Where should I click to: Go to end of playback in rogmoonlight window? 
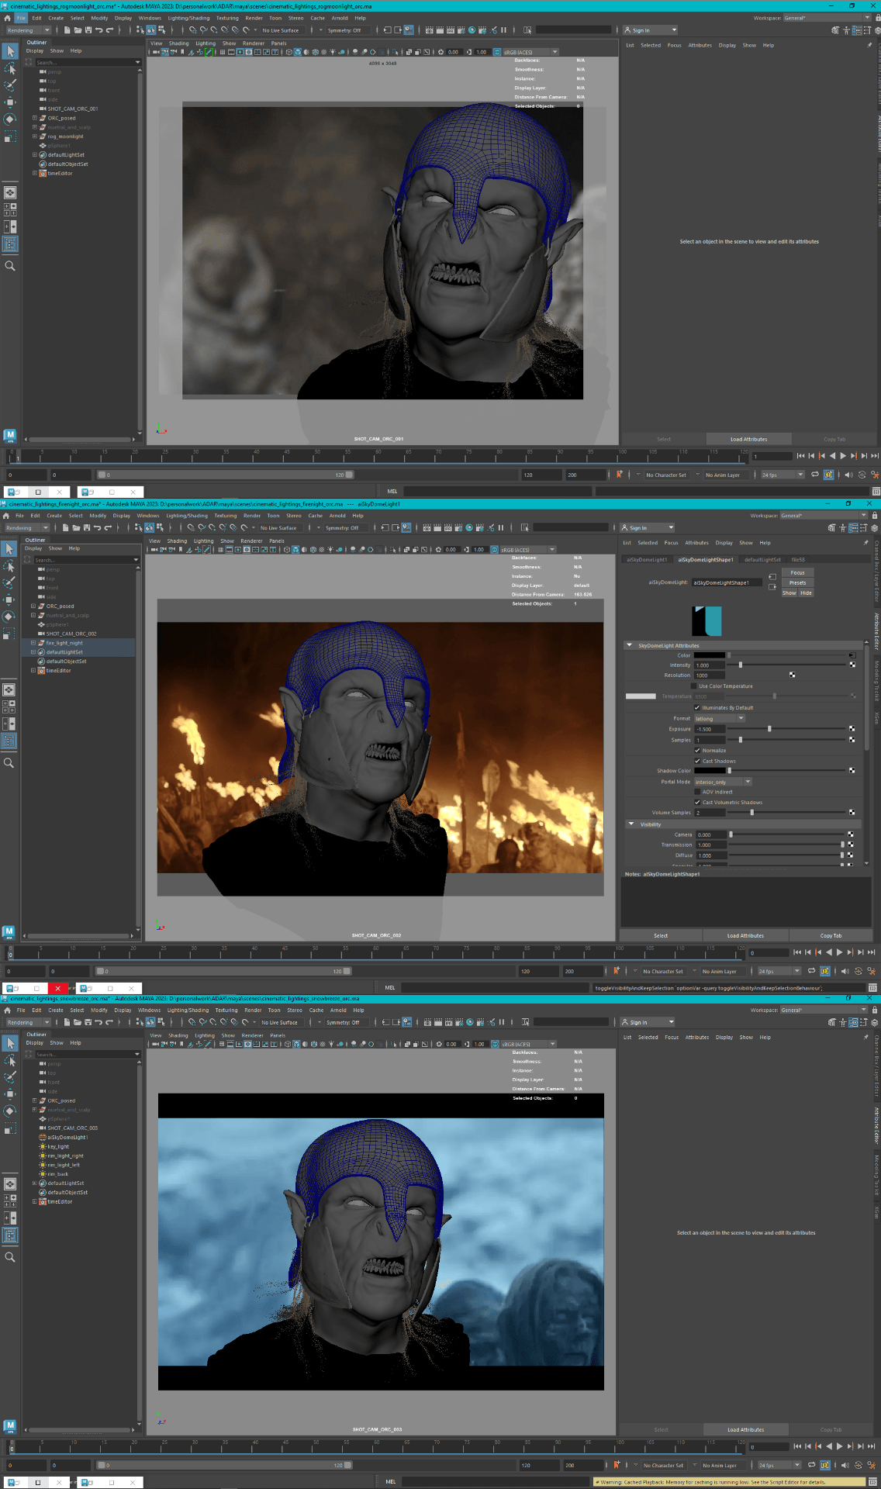coord(875,456)
